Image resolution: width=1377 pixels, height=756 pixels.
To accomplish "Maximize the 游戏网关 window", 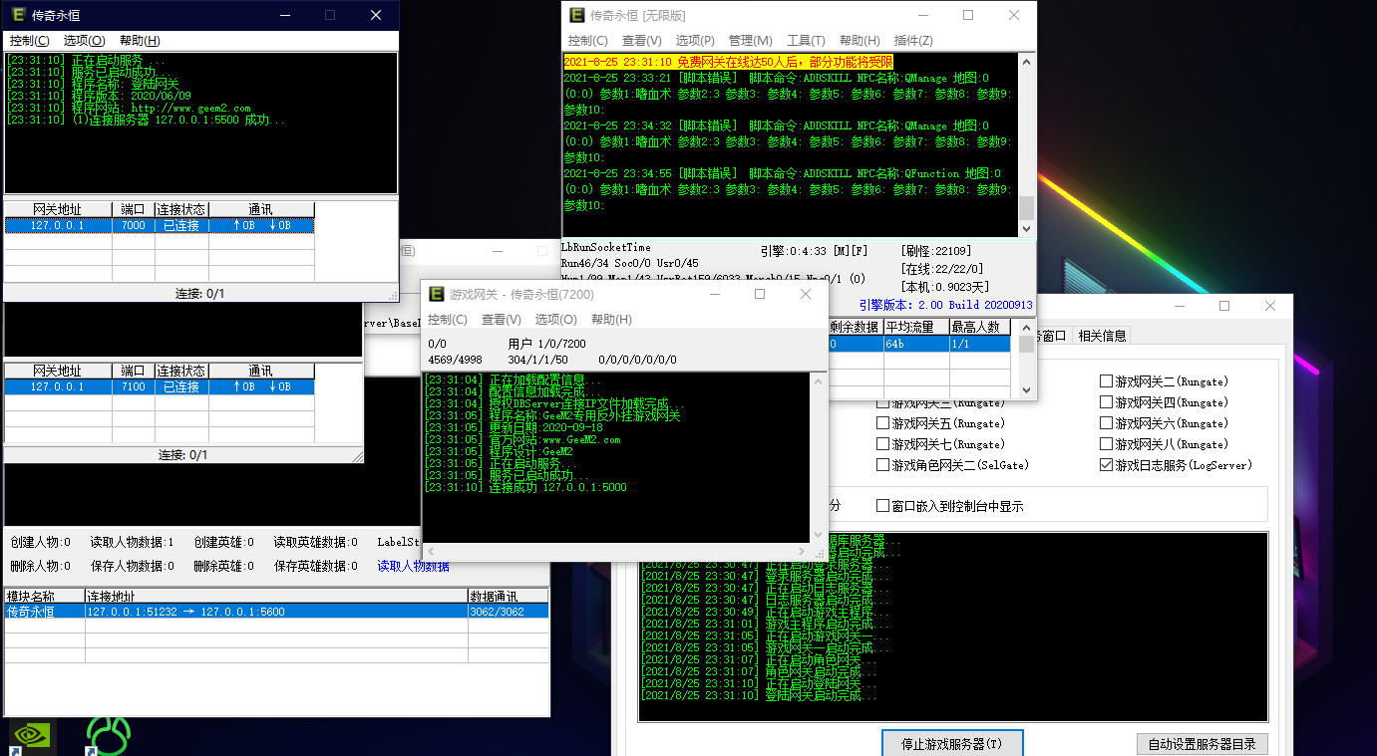I will [760, 294].
